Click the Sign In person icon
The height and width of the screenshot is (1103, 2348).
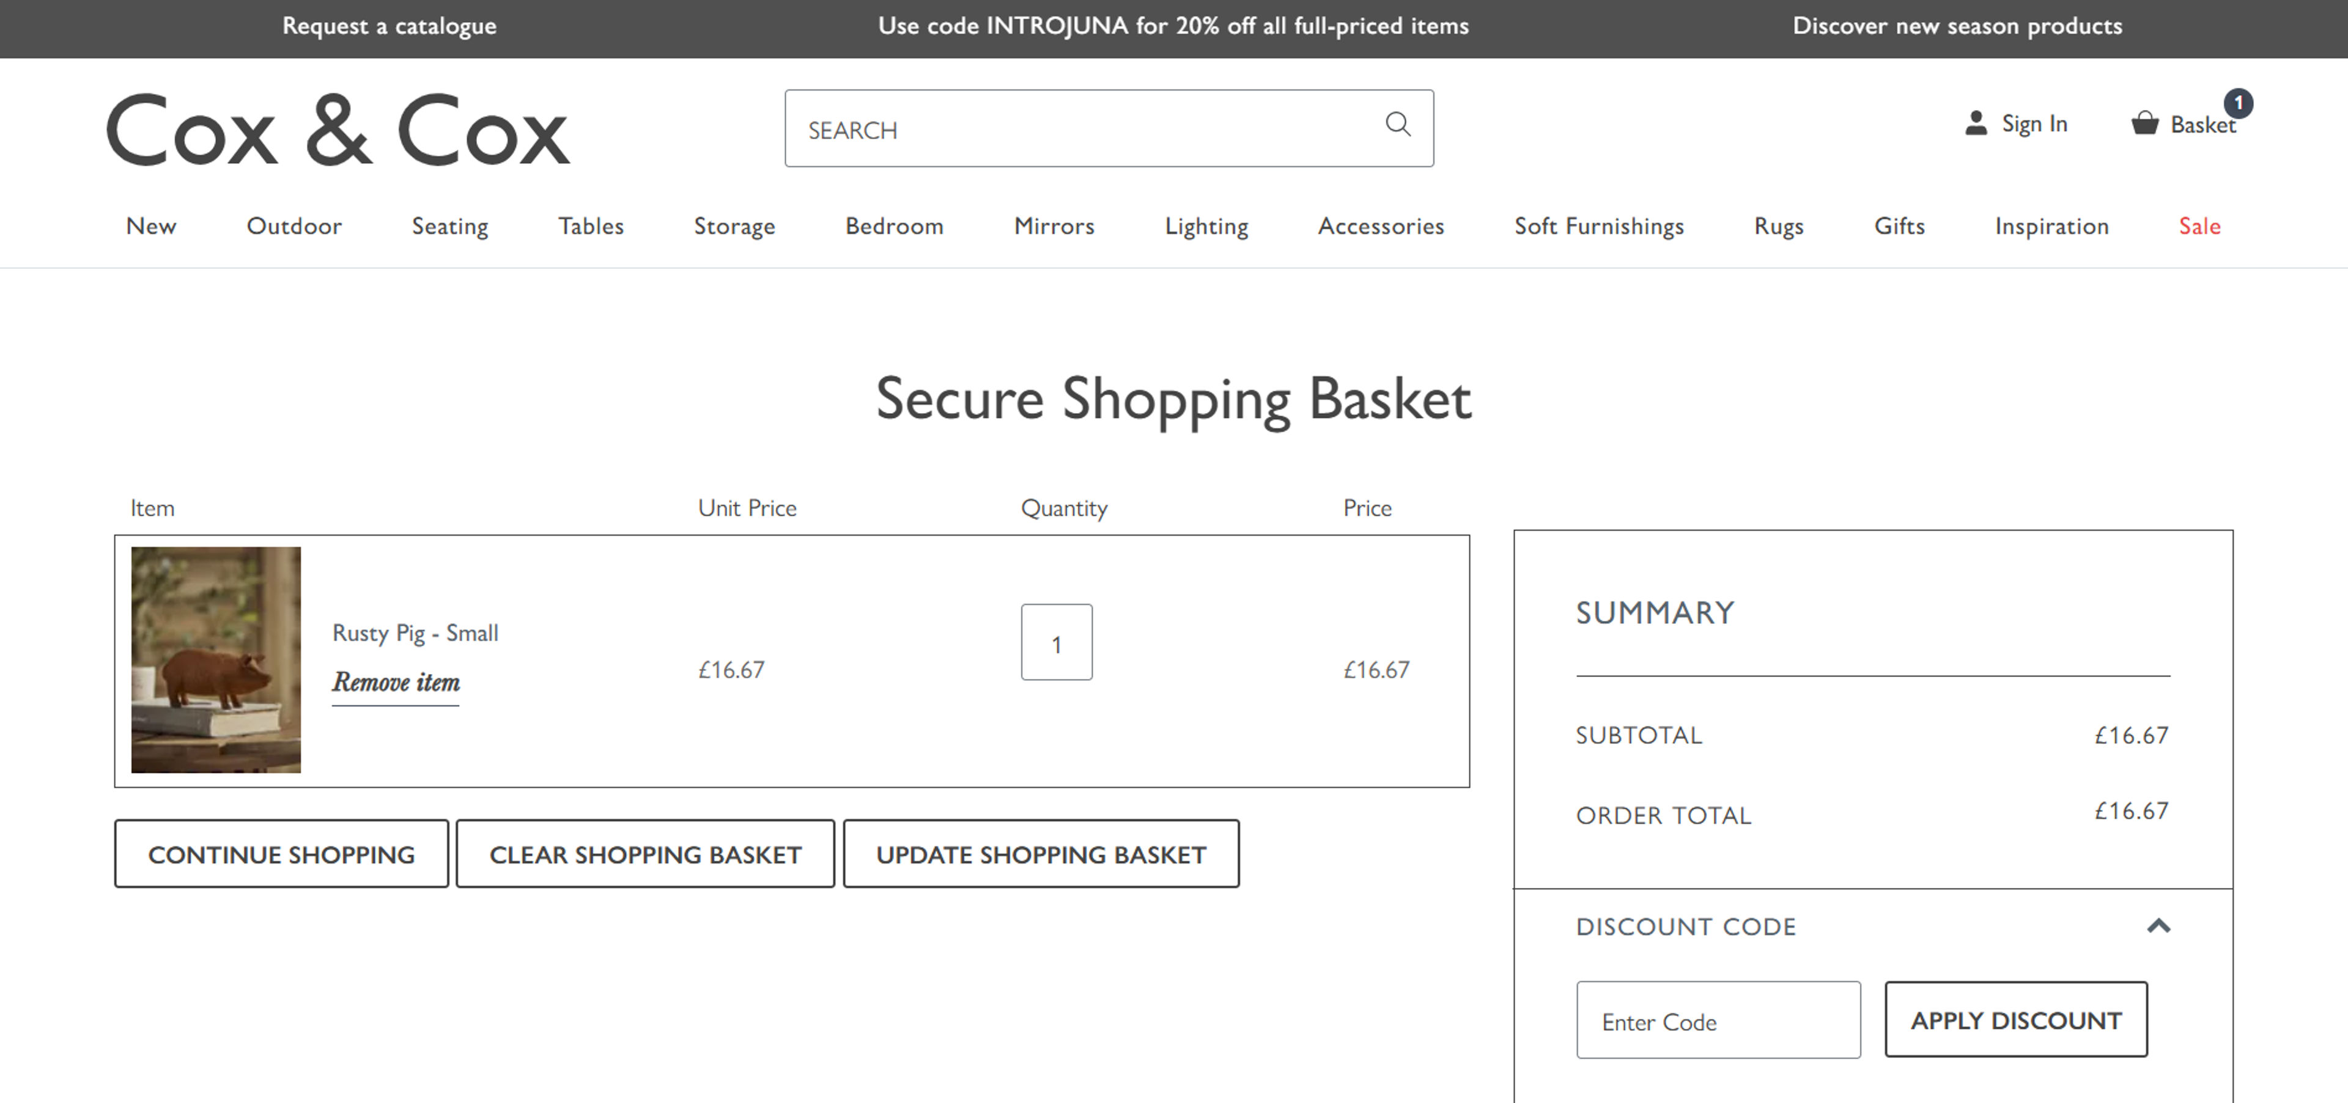click(1975, 123)
